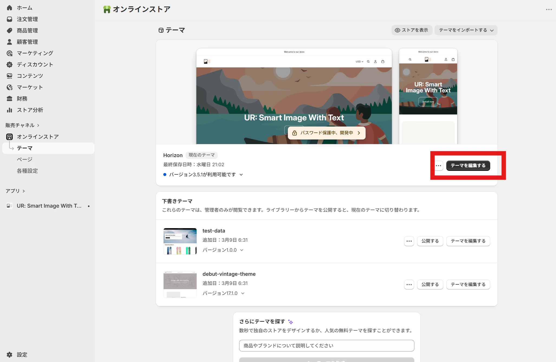Click the lock icon in password protection banner

[x=295, y=133]
